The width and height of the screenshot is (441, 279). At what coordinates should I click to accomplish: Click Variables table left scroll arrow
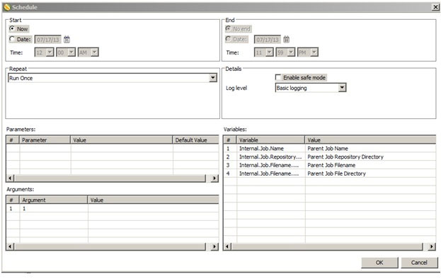pos(227,246)
